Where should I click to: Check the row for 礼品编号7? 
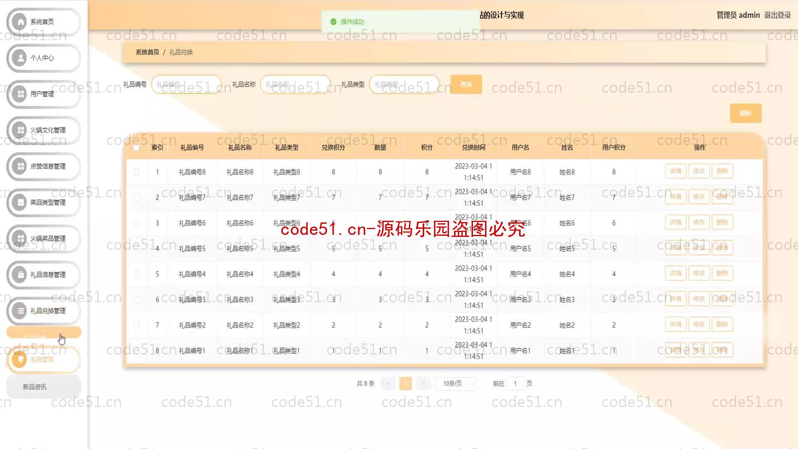pos(136,197)
